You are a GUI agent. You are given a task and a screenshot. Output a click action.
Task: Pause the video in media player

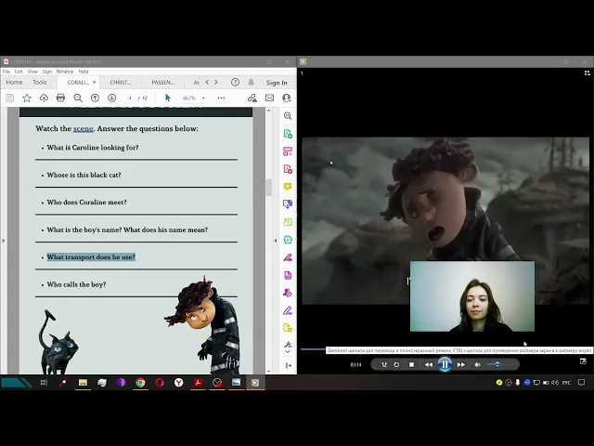[445, 364]
